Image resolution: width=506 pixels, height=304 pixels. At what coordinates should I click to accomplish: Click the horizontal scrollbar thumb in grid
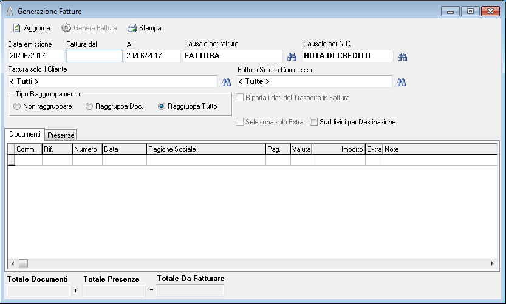point(23,264)
